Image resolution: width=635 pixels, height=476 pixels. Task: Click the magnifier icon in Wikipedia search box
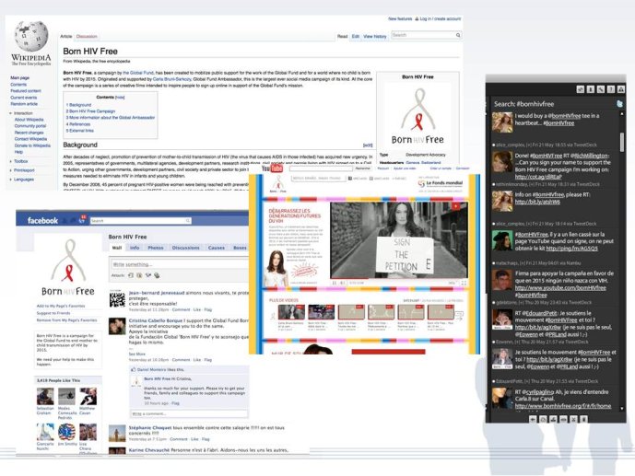(458, 35)
